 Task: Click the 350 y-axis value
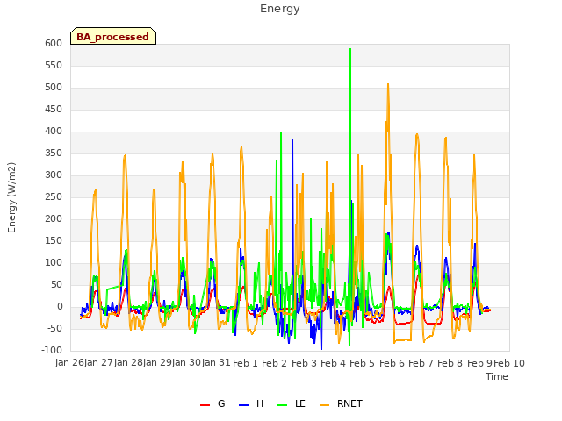(54, 153)
